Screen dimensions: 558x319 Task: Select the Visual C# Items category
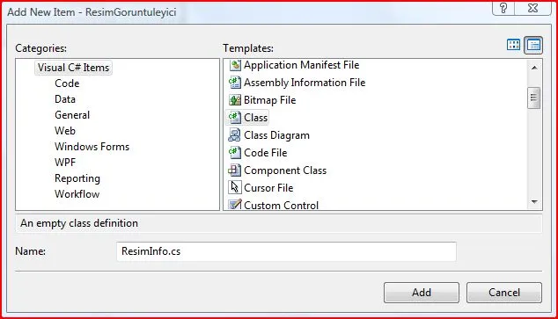(x=73, y=68)
